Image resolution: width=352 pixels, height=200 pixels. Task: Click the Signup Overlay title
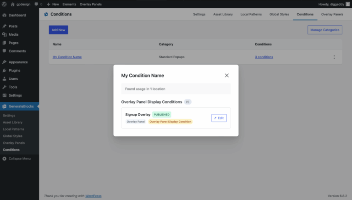click(138, 115)
